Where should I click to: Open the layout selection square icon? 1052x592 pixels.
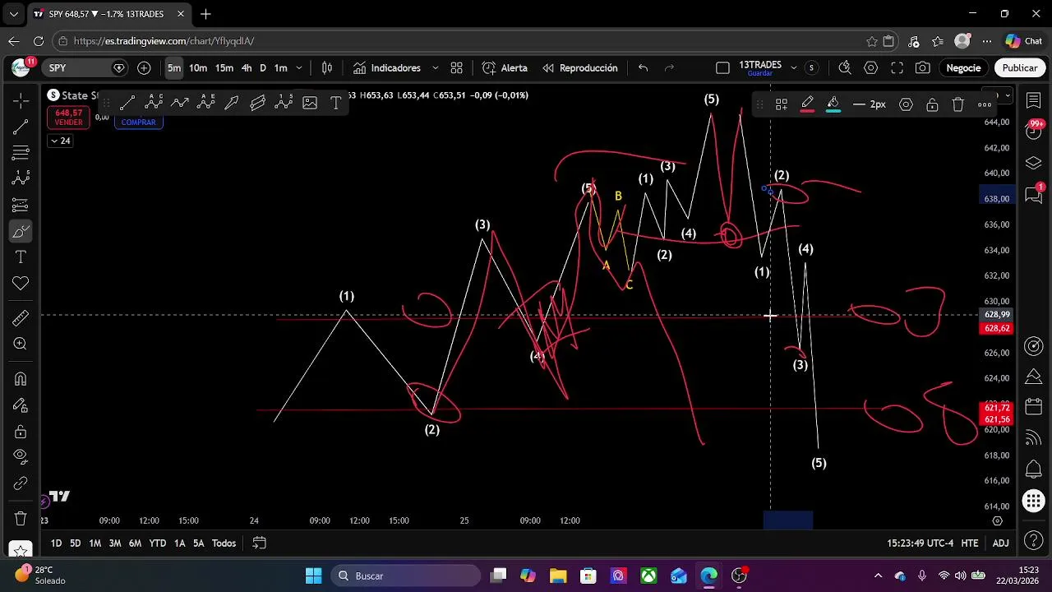pos(722,68)
